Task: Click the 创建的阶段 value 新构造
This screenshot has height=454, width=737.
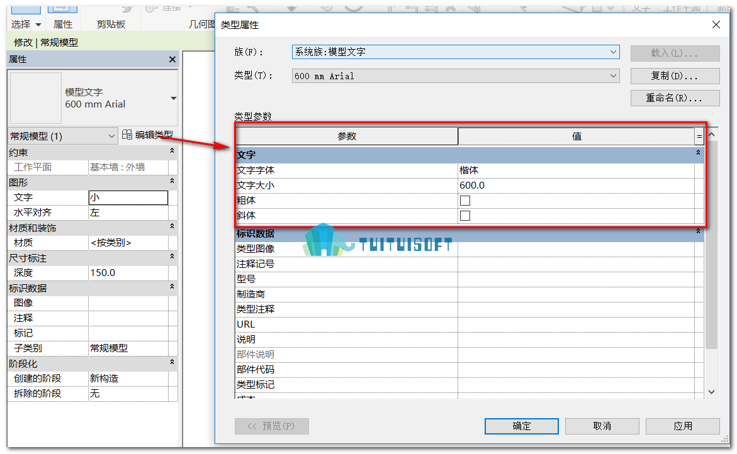Action: pyautogui.click(x=128, y=379)
